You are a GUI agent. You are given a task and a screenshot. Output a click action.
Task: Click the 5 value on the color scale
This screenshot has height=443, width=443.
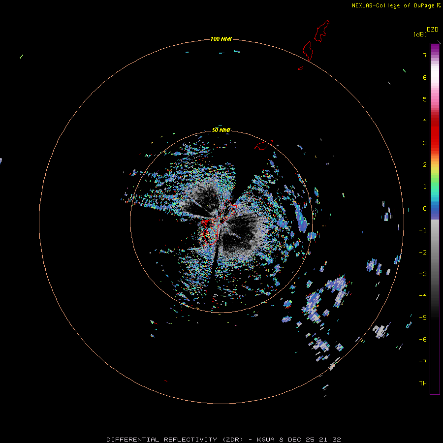(425, 99)
